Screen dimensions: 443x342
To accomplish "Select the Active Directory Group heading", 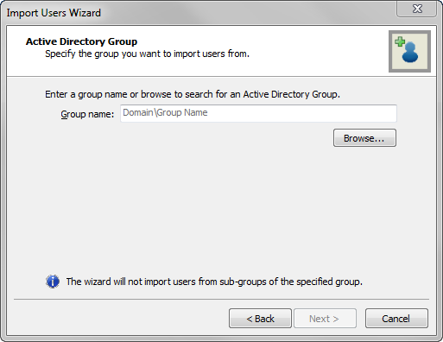I will pyautogui.click(x=81, y=41).
